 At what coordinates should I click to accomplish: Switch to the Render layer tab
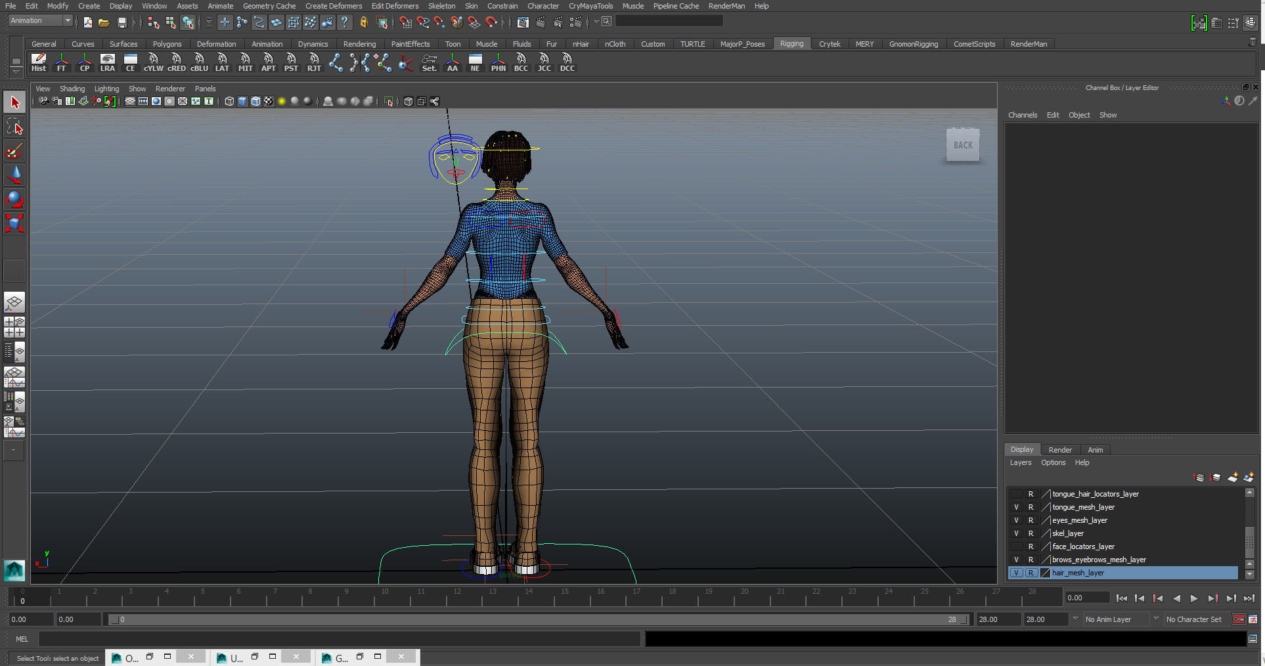click(1060, 450)
